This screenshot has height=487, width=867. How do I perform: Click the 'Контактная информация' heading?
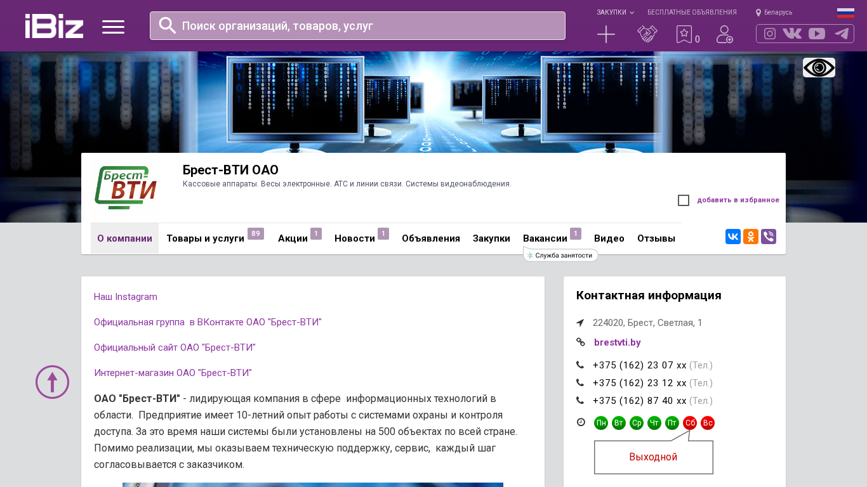(x=649, y=295)
